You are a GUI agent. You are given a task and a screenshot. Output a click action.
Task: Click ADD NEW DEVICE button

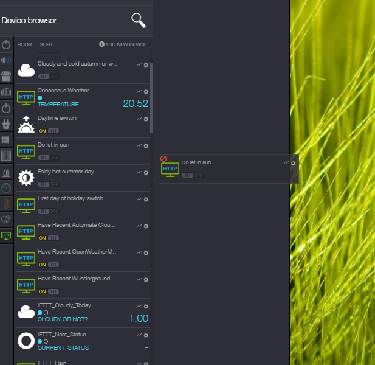coord(123,44)
